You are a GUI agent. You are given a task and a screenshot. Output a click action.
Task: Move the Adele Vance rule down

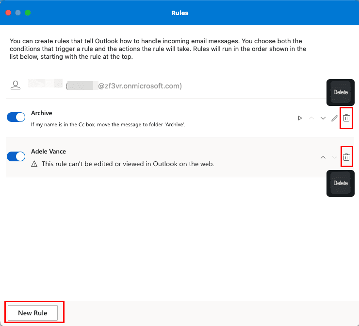pos(335,157)
